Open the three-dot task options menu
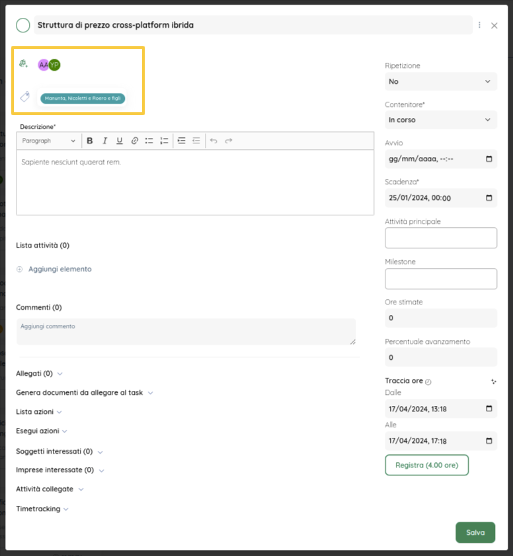This screenshot has height=556, width=513. pyautogui.click(x=479, y=25)
